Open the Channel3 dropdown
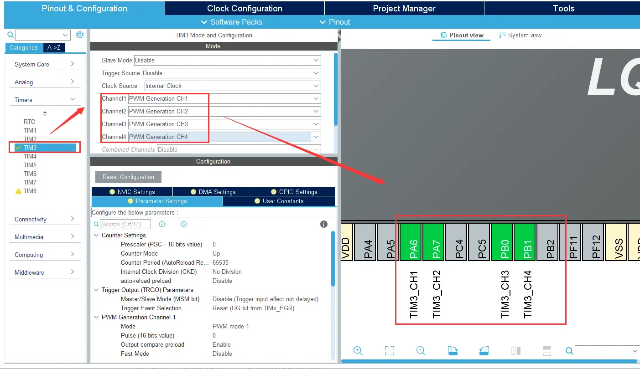The width and height of the screenshot is (640, 369). point(316,124)
